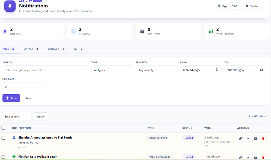Switch to the All tab
This screenshot has width=271, height=160.
tap(79, 49)
